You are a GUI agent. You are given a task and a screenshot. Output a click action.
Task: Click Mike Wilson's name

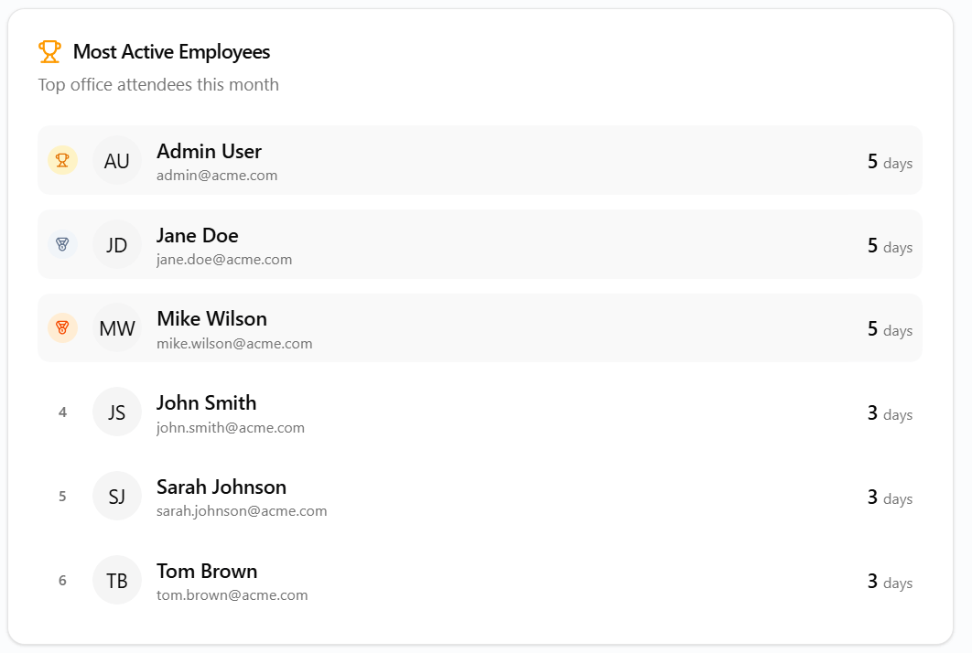(211, 318)
